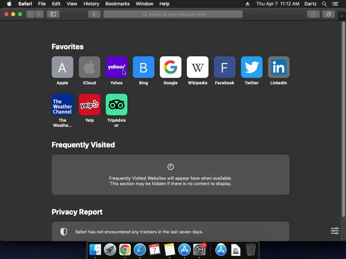Click the Safari page vertical scrollbar
The width and height of the screenshot is (346, 259).
click(343, 119)
